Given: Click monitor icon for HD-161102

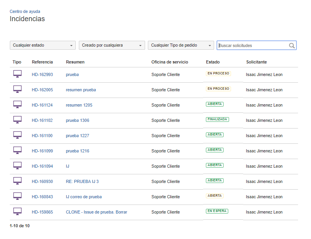Looking at the screenshot, I should click(x=18, y=120).
